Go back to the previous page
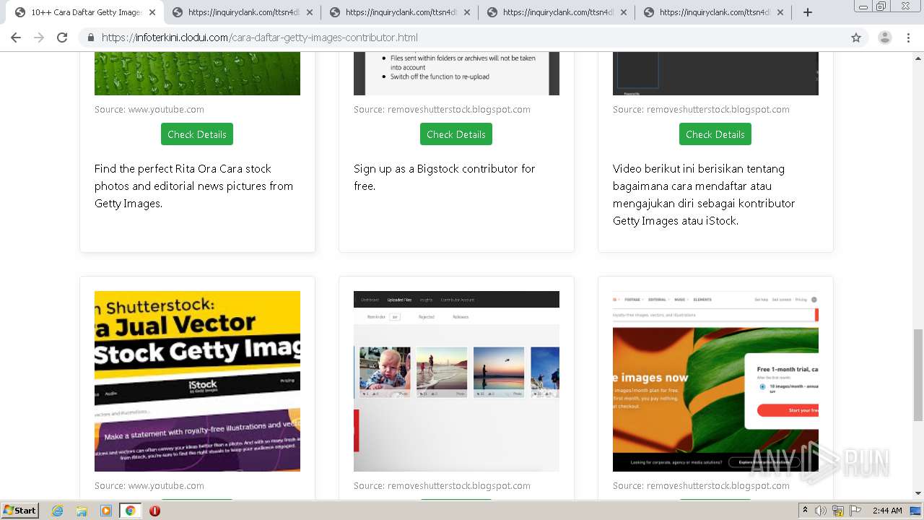This screenshot has width=924, height=520. pos(16,38)
